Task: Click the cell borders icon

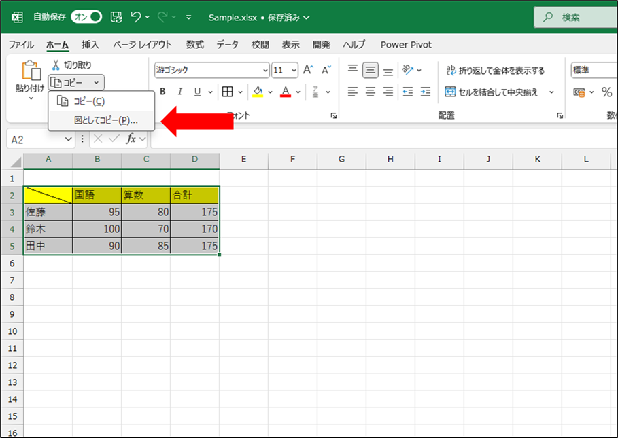Action: [227, 92]
